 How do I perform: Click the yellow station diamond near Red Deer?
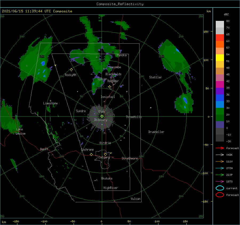[110, 87]
